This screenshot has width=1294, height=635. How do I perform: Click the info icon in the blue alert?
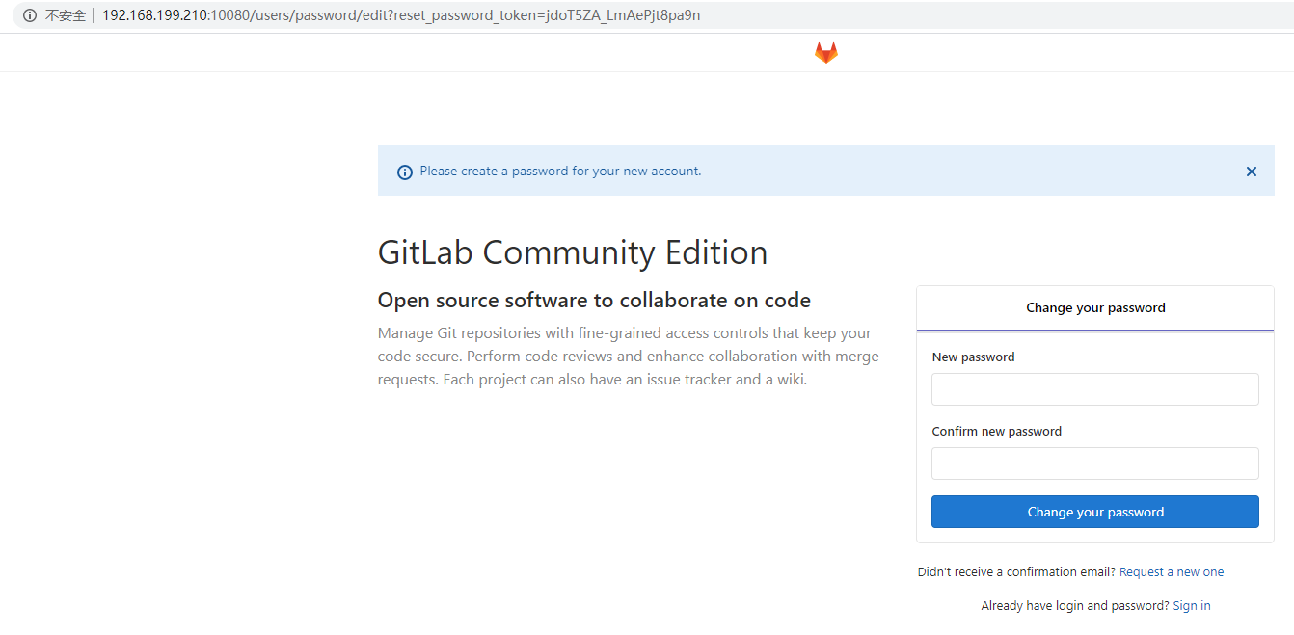tap(405, 172)
